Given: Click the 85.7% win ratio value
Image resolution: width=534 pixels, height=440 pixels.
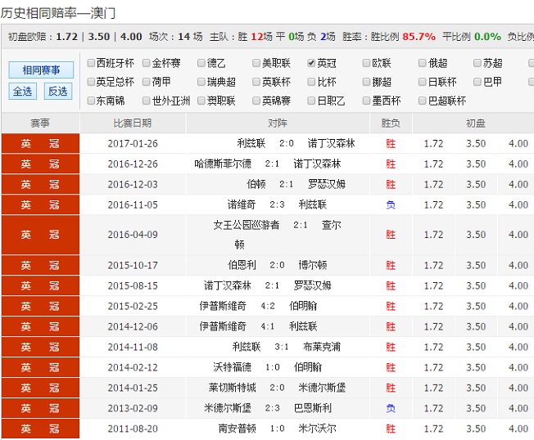Looking at the screenshot, I should tap(419, 36).
